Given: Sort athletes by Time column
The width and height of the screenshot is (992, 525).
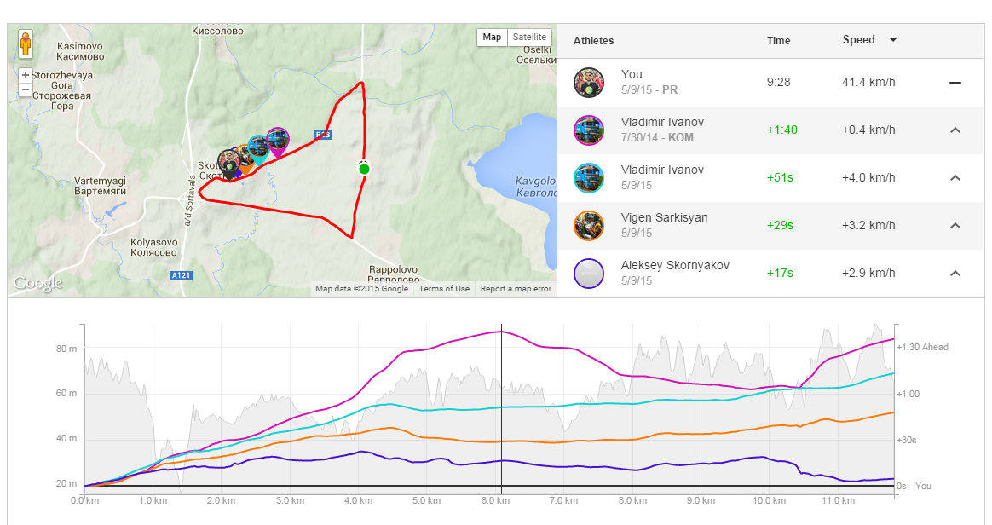Looking at the screenshot, I should (x=778, y=40).
